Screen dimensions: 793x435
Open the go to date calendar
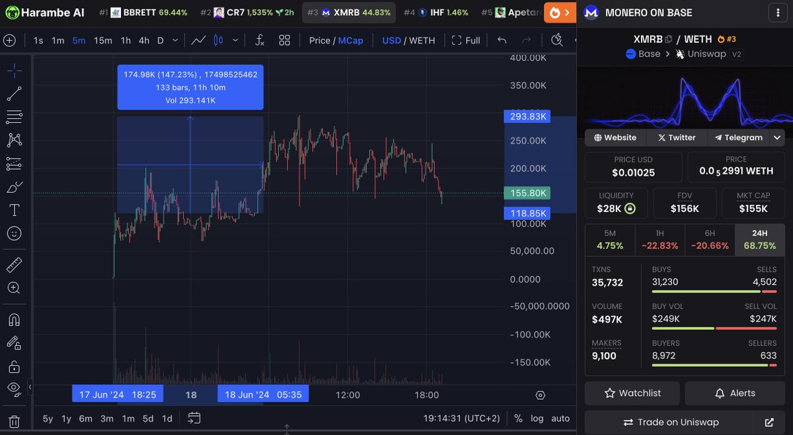(x=194, y=418)
